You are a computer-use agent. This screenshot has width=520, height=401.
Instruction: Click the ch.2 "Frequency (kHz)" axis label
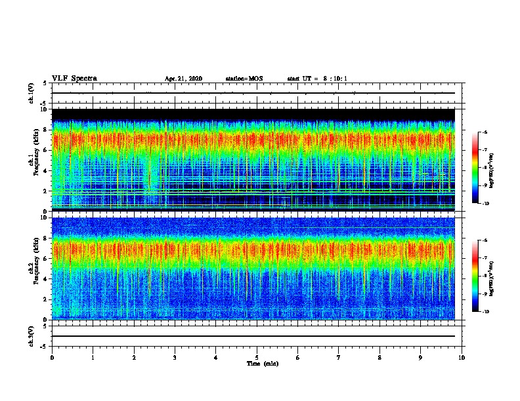tap(36, 261)
